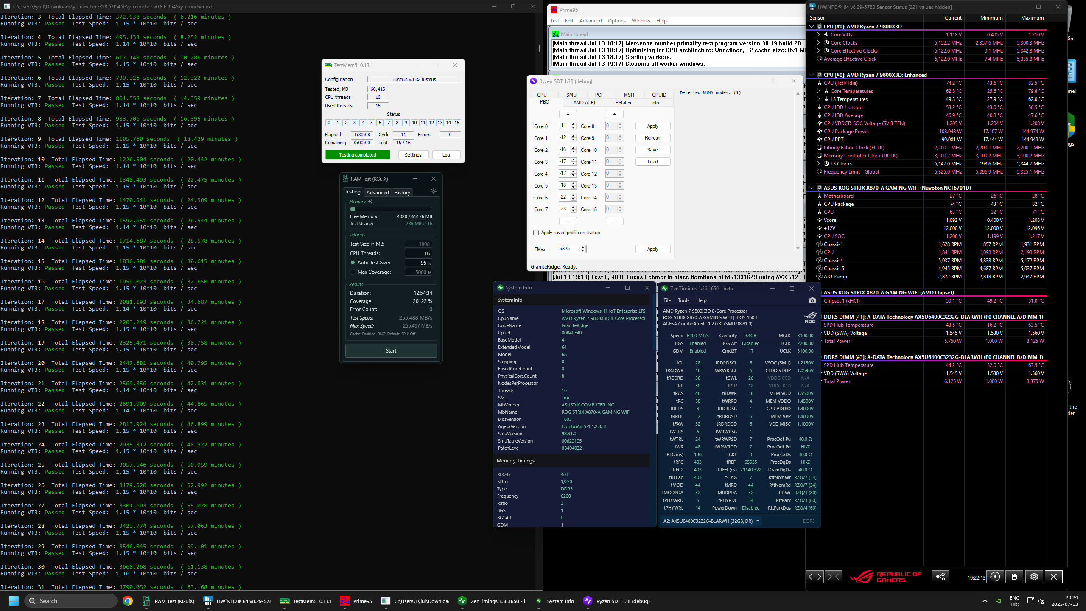The height and width of the screenshot is (611, 1086).
Task: Click Ryzen SDT log scrollbar down arrow
Action: pyautogui.click(x=798, y=248)
